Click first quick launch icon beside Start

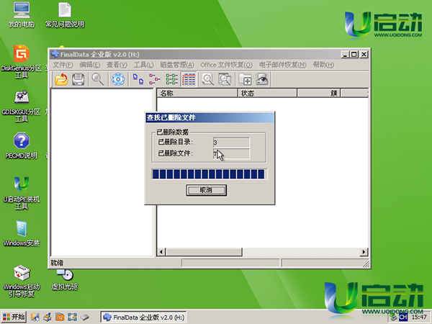click(35, 317)
